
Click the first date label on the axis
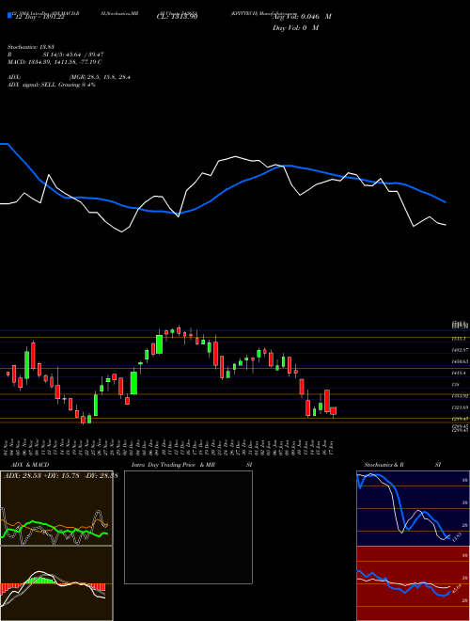(x=8, y=447)
